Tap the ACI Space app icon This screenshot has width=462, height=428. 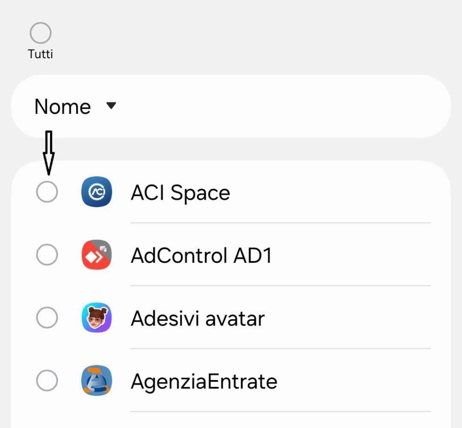(96, 192)
